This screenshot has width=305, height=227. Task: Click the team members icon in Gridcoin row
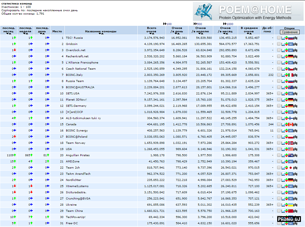296,44
